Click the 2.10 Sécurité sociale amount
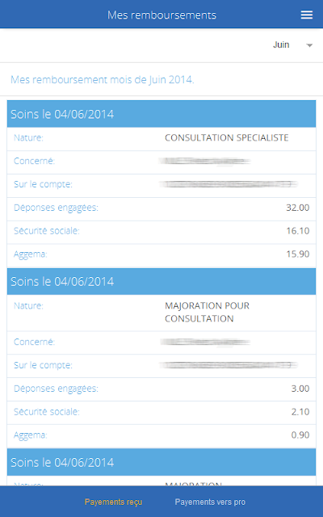 tap(300, 412)
